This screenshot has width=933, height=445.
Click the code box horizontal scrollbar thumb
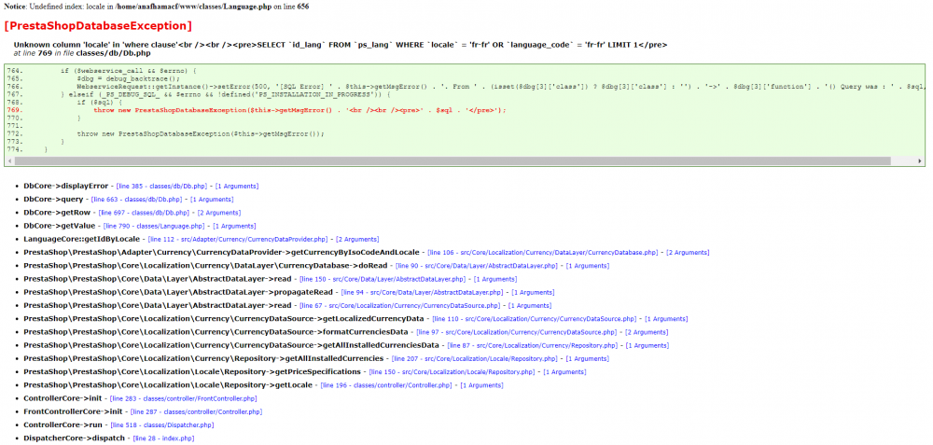click(x=453, y=161)
